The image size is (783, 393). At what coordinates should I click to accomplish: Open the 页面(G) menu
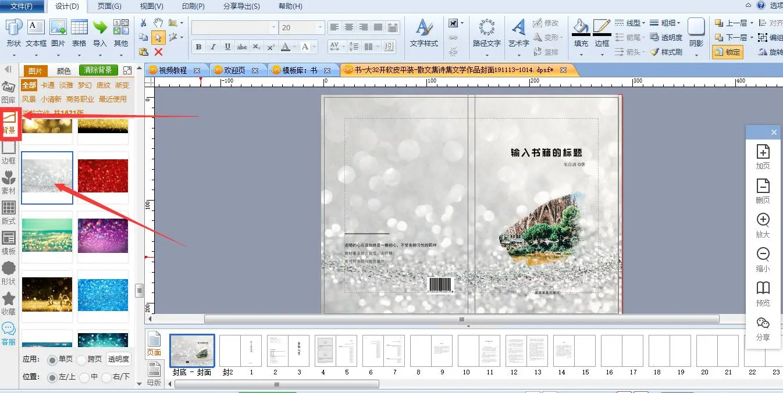click(x=109, y=6)
